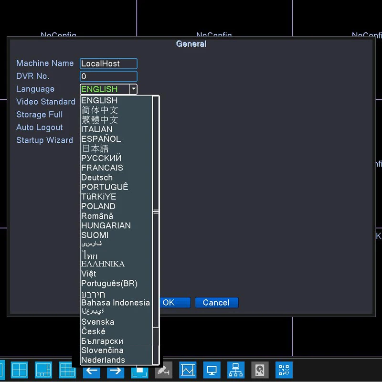
Task: Go to previous page with left arrow
Action: [x=92, y=371]
